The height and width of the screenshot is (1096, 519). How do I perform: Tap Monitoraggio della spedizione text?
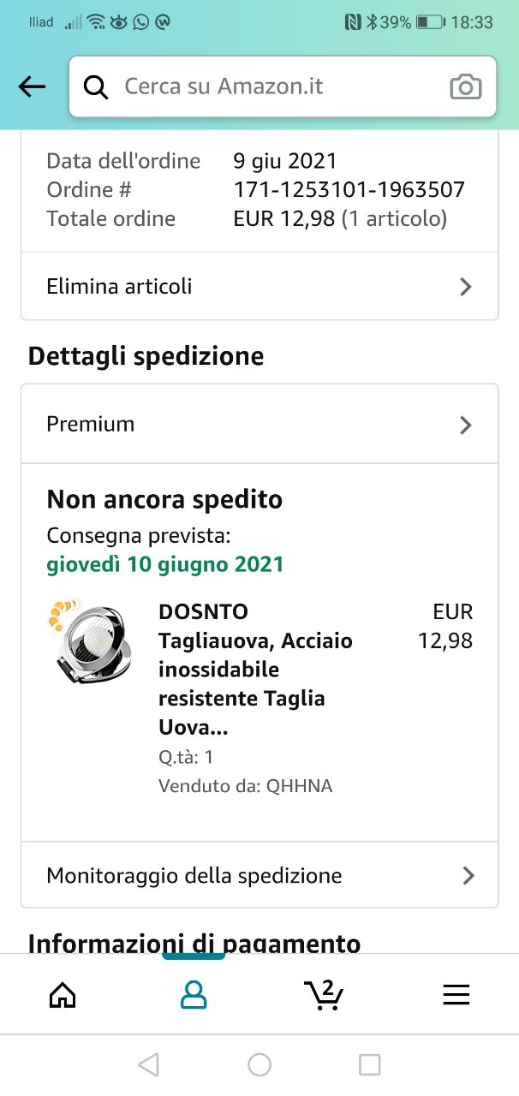(194, 875)
